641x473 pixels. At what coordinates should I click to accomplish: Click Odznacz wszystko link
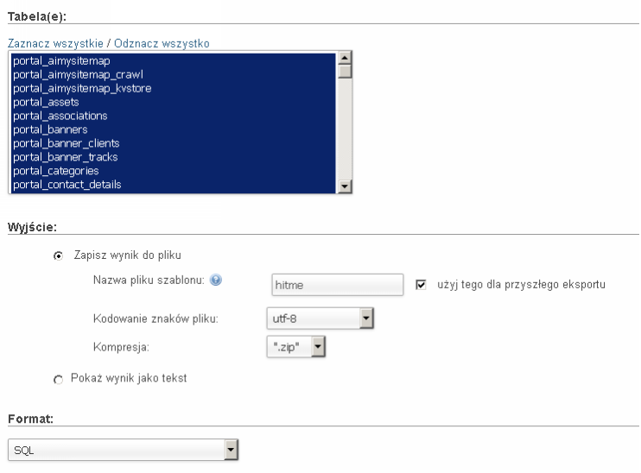162,43
